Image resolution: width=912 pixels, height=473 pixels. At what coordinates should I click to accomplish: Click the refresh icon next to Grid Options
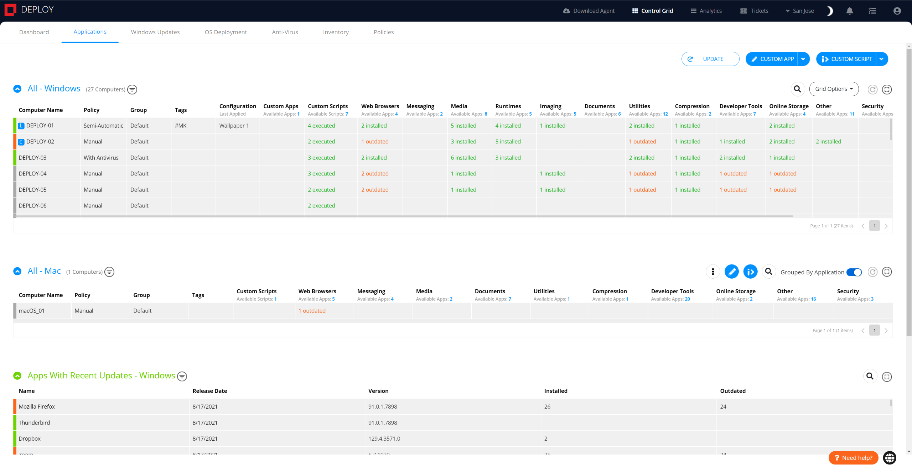pos(872,89)
